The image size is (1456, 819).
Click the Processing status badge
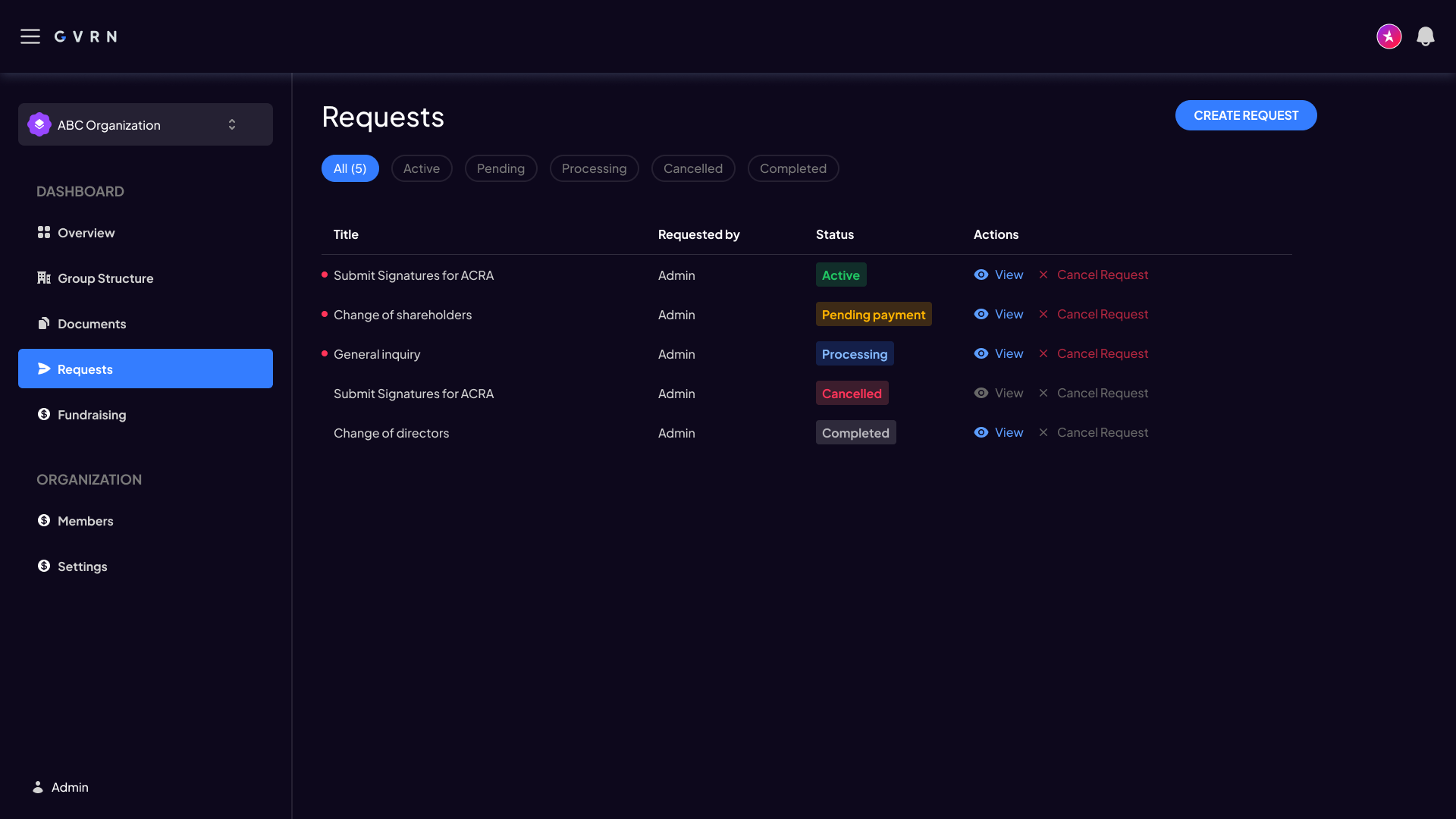pos(855,353)
